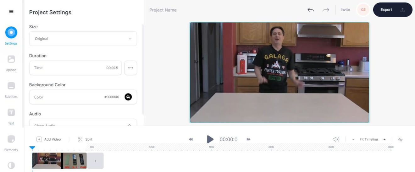Open the Upload sidebar tab
The image size is (415, 172).
point(11,63)
